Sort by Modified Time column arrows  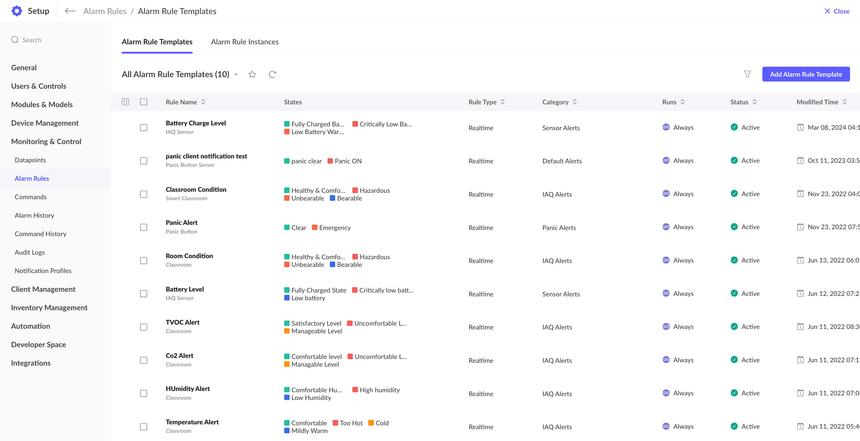click(x=844, y=102)
